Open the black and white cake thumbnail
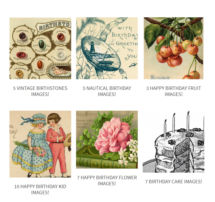 tap(173, 141)
